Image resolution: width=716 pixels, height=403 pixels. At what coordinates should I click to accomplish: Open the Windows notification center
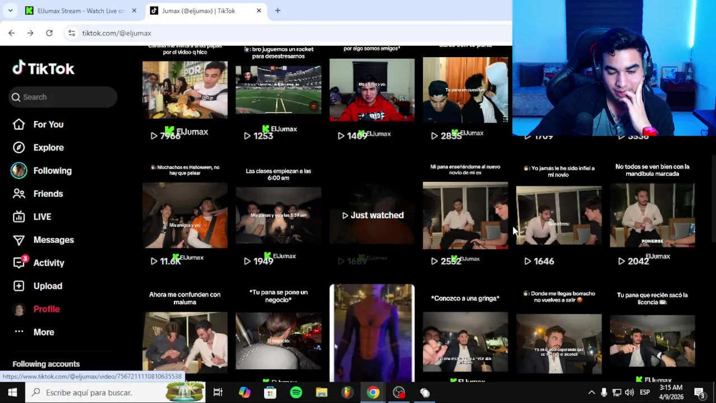[x=699, y=392]
